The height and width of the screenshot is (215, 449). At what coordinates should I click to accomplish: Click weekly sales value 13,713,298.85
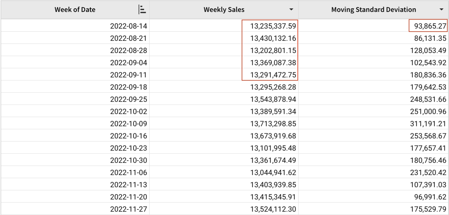click(273, 124)
